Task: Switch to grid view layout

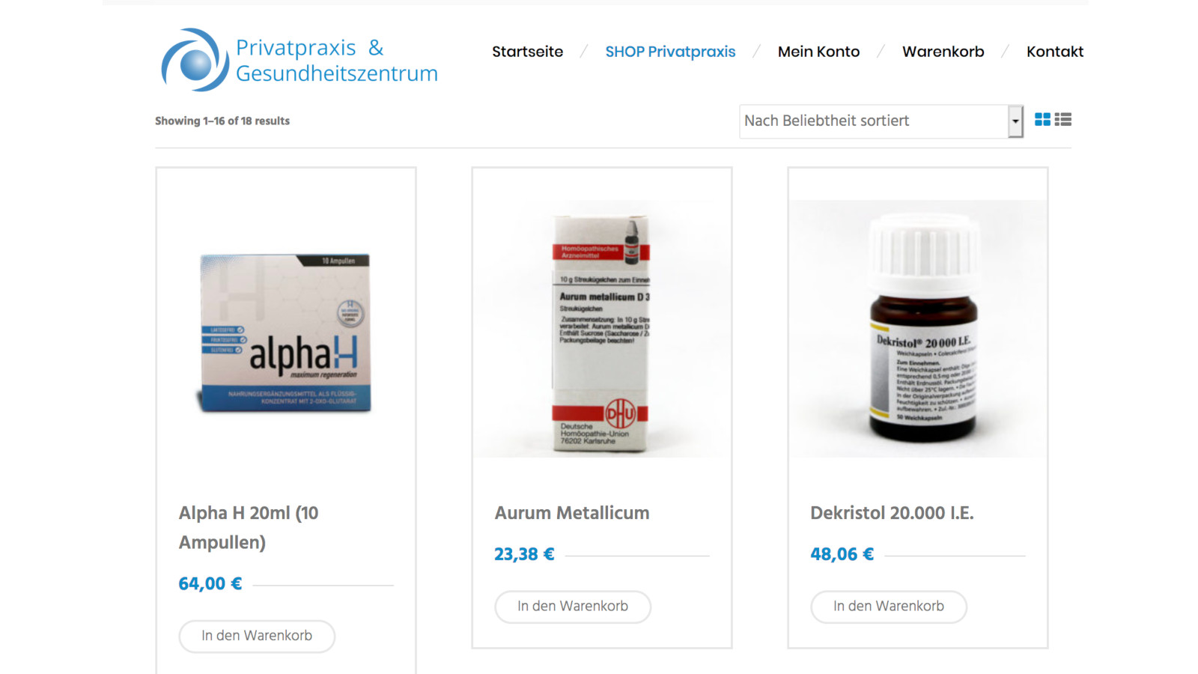Action: coord(1042,119)
